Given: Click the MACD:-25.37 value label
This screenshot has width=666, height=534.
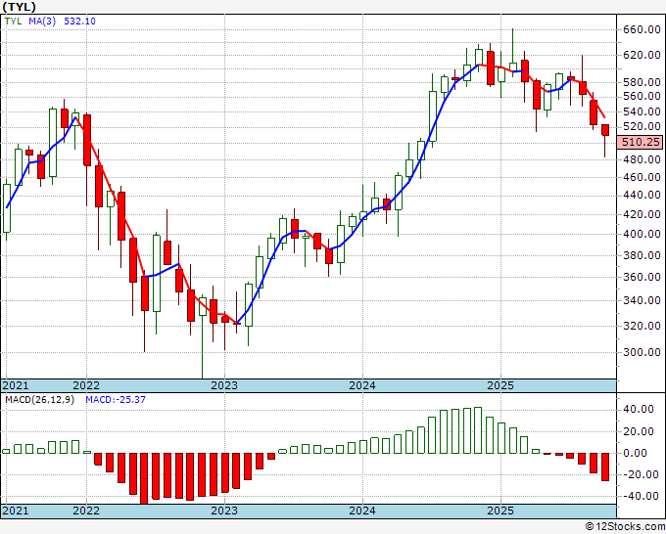Looking at the screenshot, I should point(116,400).
